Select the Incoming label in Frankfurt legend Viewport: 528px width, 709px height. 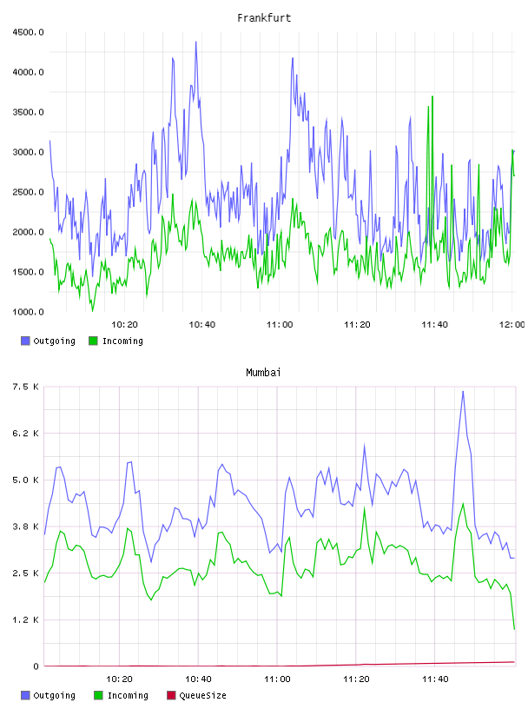click(122, 341)
